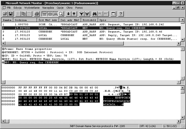Viewport: 186px width, 129px height.
Task: Click the Print toolbar icon
Action: pos(37,14)
